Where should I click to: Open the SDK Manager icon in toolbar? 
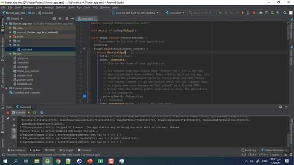(278, 13)
